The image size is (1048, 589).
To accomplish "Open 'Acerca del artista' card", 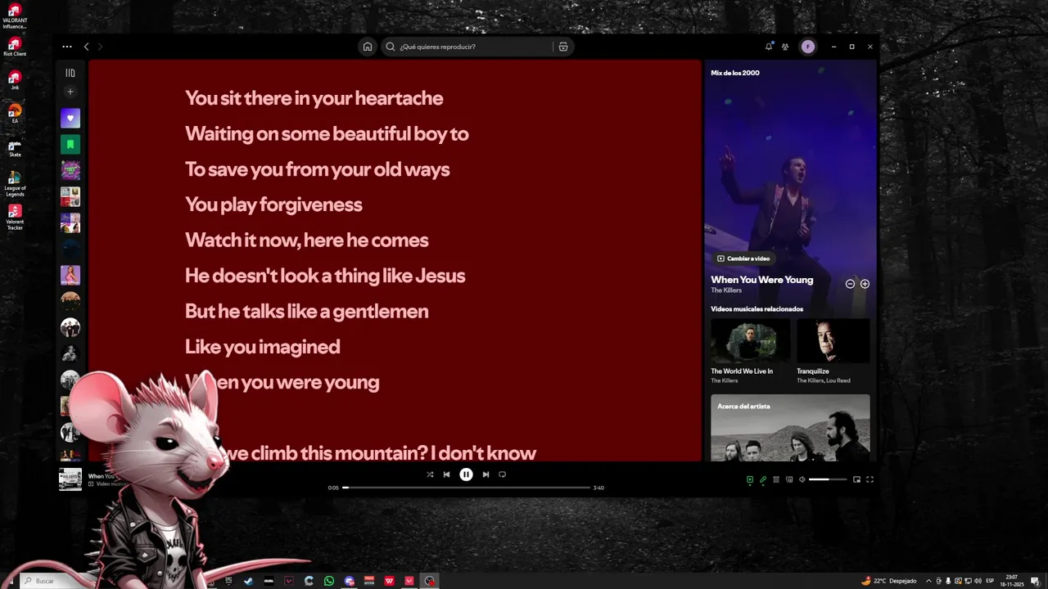I will 790,428.
